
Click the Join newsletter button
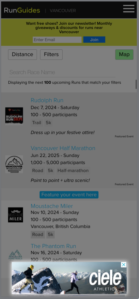(x=94, y=40)
